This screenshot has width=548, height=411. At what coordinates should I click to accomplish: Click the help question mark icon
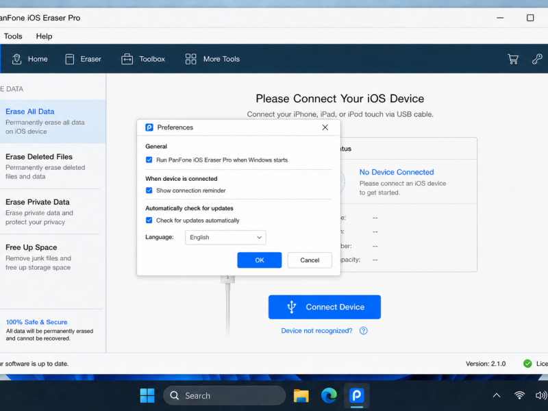tap(364, 331)
